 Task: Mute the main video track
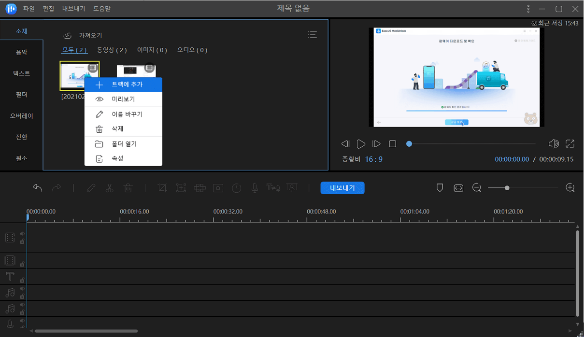(22, 234)
